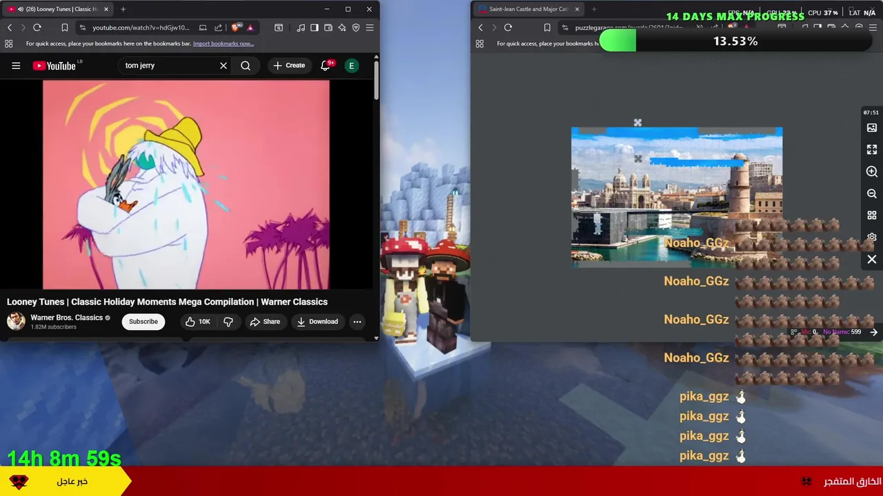Viewport: 883px width, 496px height.
Task: Open the Brave VPN shield icon
Action: 356,28
